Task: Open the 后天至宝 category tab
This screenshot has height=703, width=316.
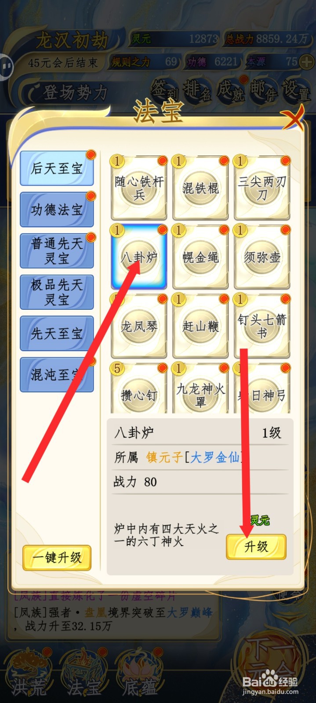Action: pos(57,168)
